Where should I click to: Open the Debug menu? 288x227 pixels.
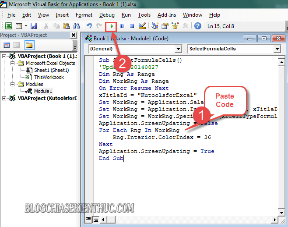point(107,15)
